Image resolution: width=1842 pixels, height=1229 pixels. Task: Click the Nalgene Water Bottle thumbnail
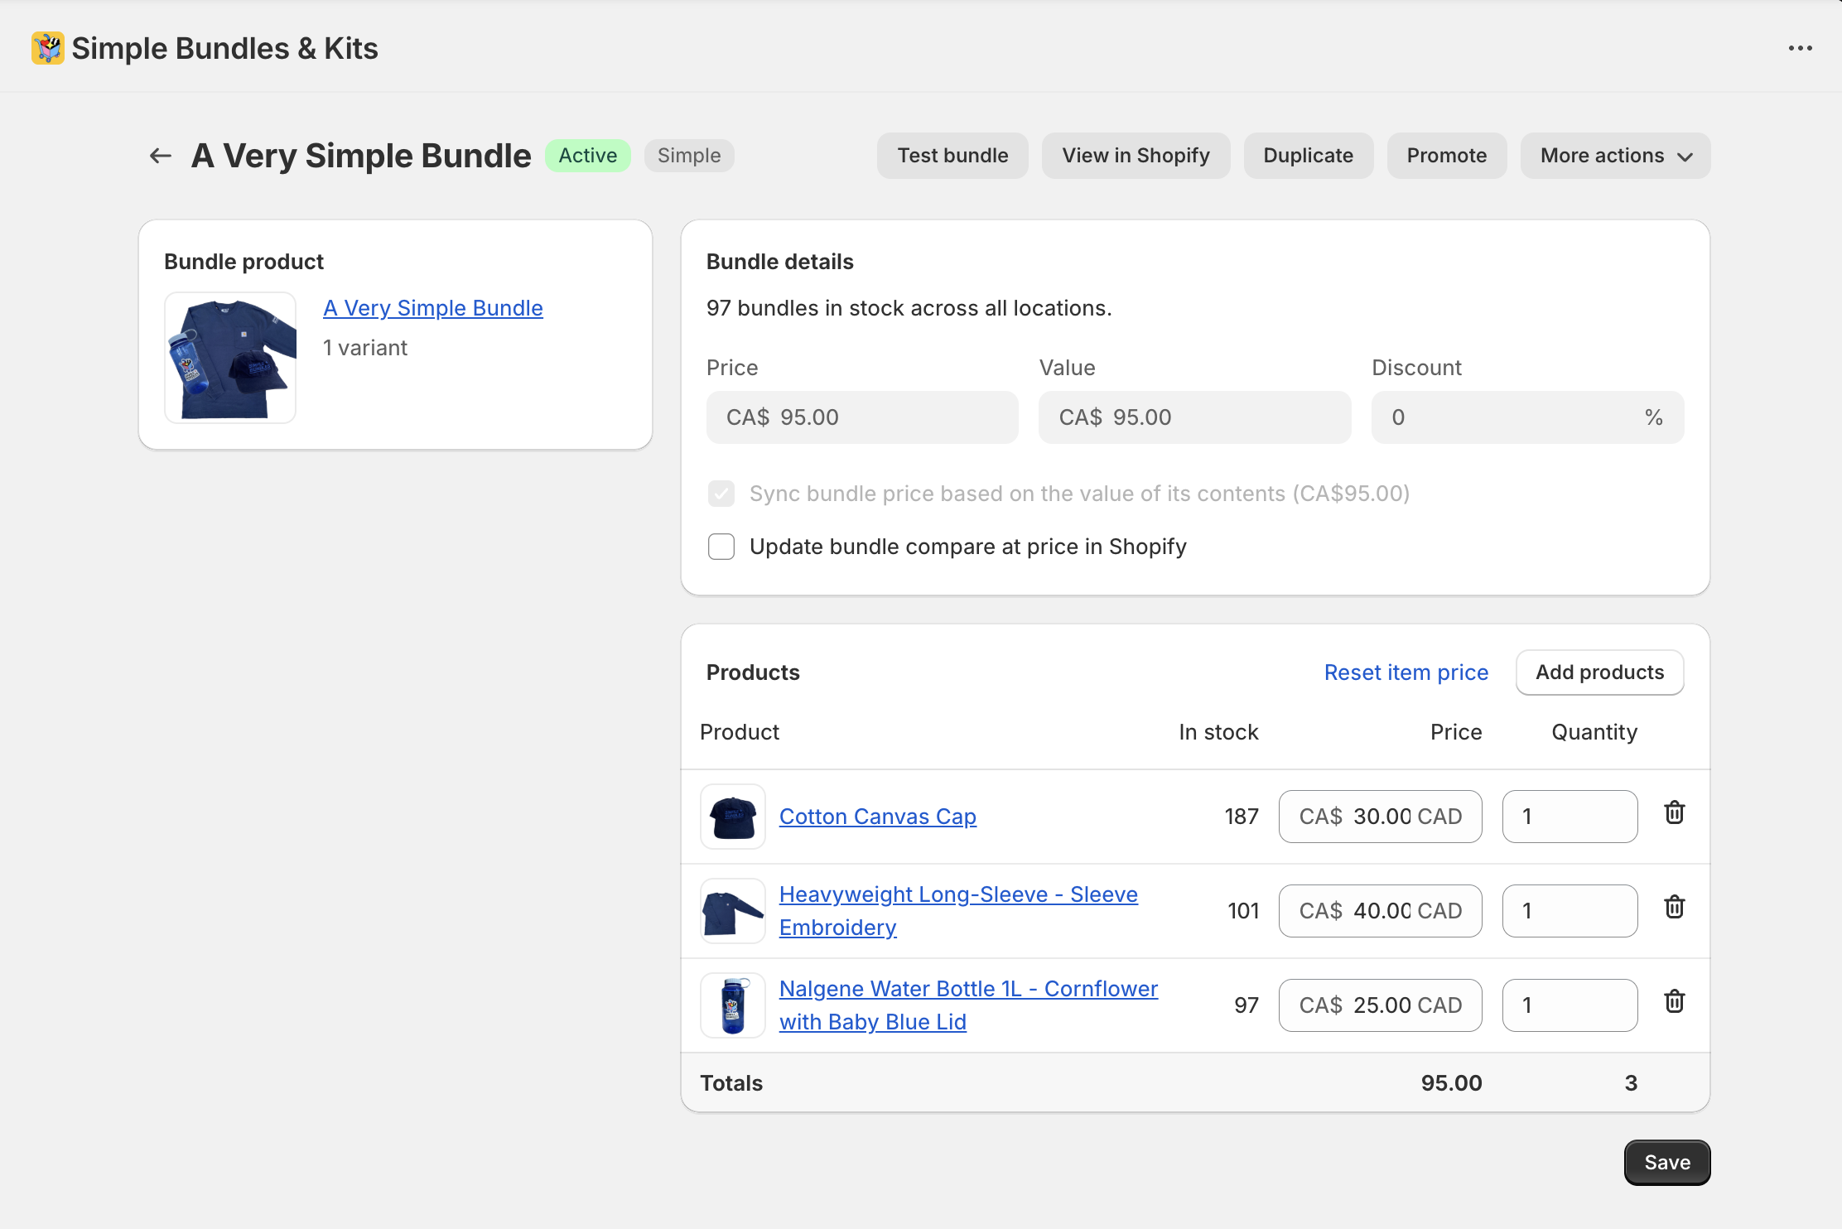coord(733,1005)
